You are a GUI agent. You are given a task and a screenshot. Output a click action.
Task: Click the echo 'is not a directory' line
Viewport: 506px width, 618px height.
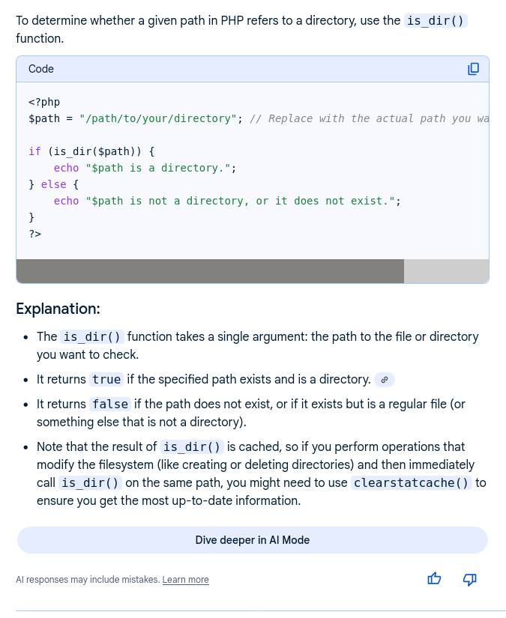pyautogui.click(x=226, y=201)
